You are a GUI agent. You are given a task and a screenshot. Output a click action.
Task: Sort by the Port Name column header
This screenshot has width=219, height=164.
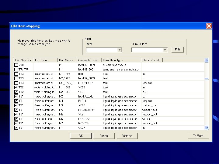67,60
